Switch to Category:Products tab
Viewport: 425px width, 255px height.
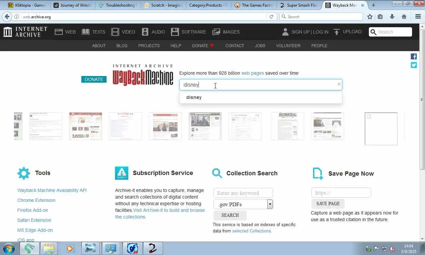point(209,5)
